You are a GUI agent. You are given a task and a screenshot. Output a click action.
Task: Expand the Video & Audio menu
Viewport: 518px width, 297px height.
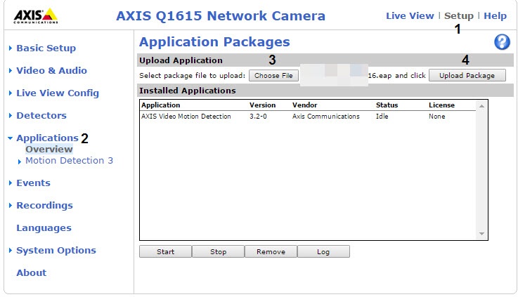pos(51,71)
